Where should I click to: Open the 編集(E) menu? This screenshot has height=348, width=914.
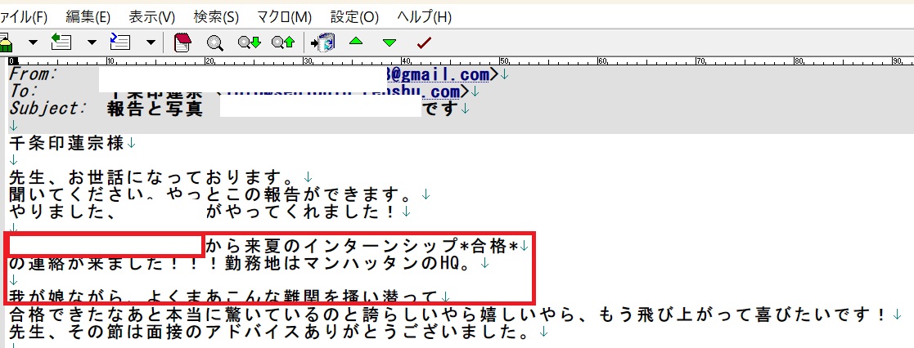coord(88,16)
